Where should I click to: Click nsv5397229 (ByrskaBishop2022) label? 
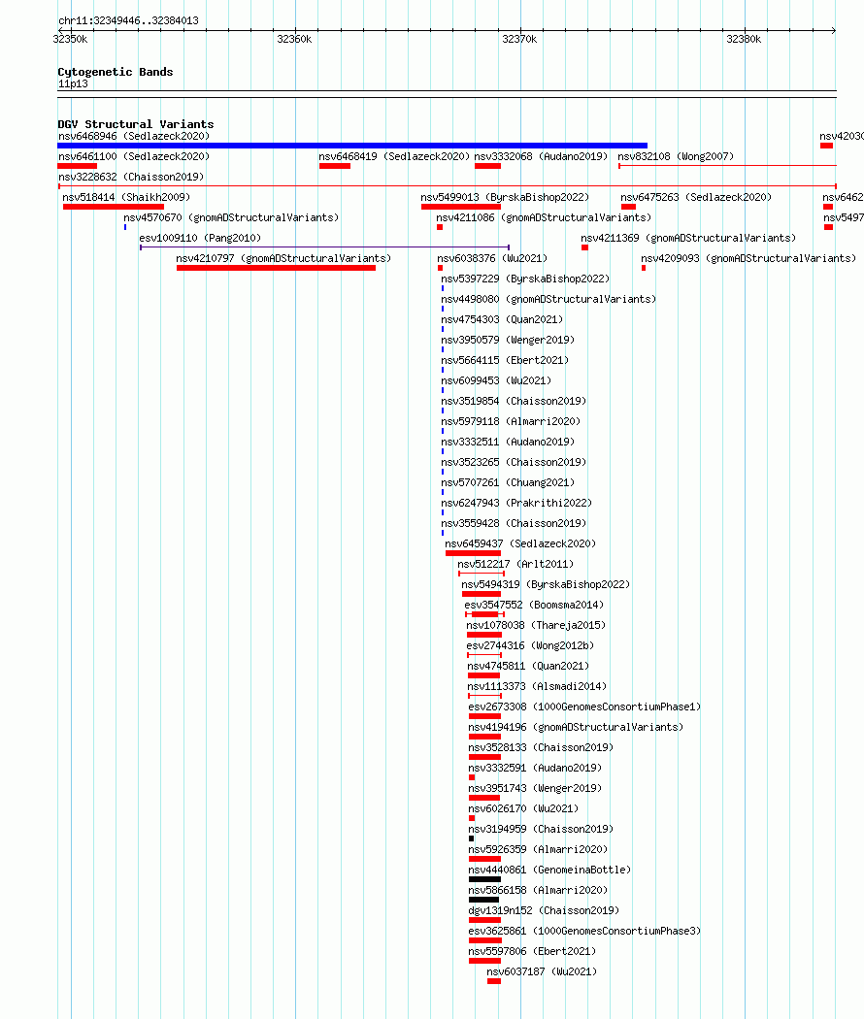pos(525,279)
